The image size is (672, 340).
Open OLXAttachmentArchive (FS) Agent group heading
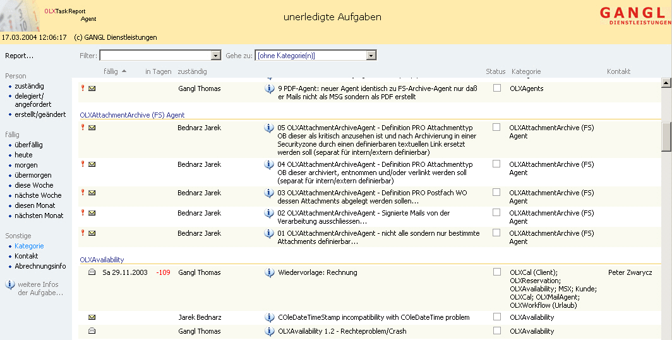[x=133, y=115]
